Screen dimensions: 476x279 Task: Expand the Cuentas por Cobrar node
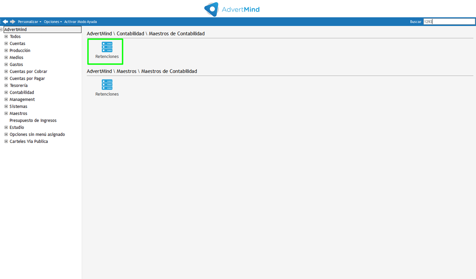click(x=6, y=71)
